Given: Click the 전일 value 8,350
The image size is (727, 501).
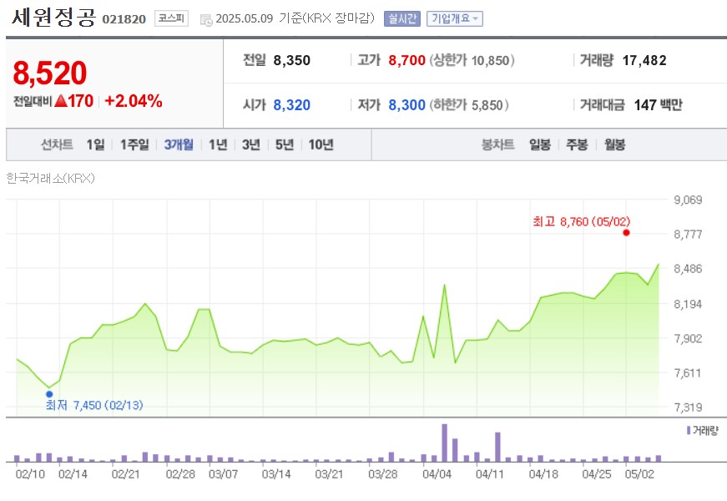Looking at the screenshot, I should [x=291, y=60].
